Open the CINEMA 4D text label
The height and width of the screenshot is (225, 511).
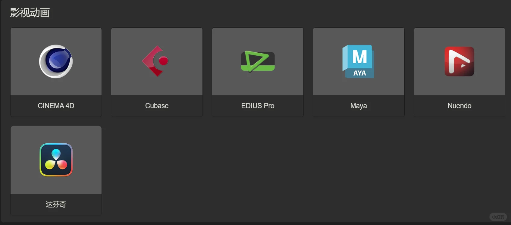[x=56, y=106]
